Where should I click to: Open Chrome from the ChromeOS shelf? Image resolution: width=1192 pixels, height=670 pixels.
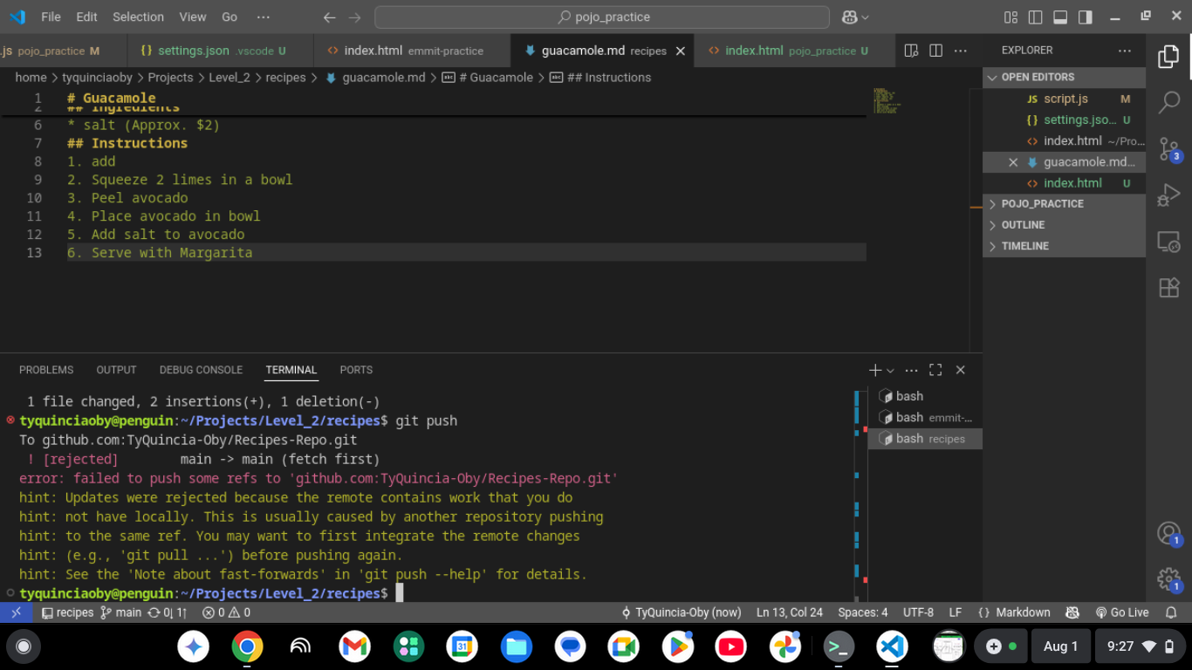(247, 646)
